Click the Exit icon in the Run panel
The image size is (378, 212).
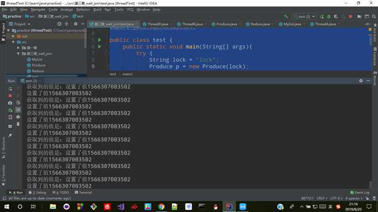[x=10, y=117]
